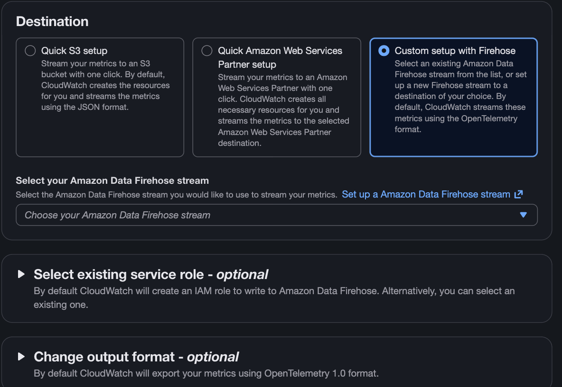Click text about CloudWatch creating an IAM role

pos(274,297)
